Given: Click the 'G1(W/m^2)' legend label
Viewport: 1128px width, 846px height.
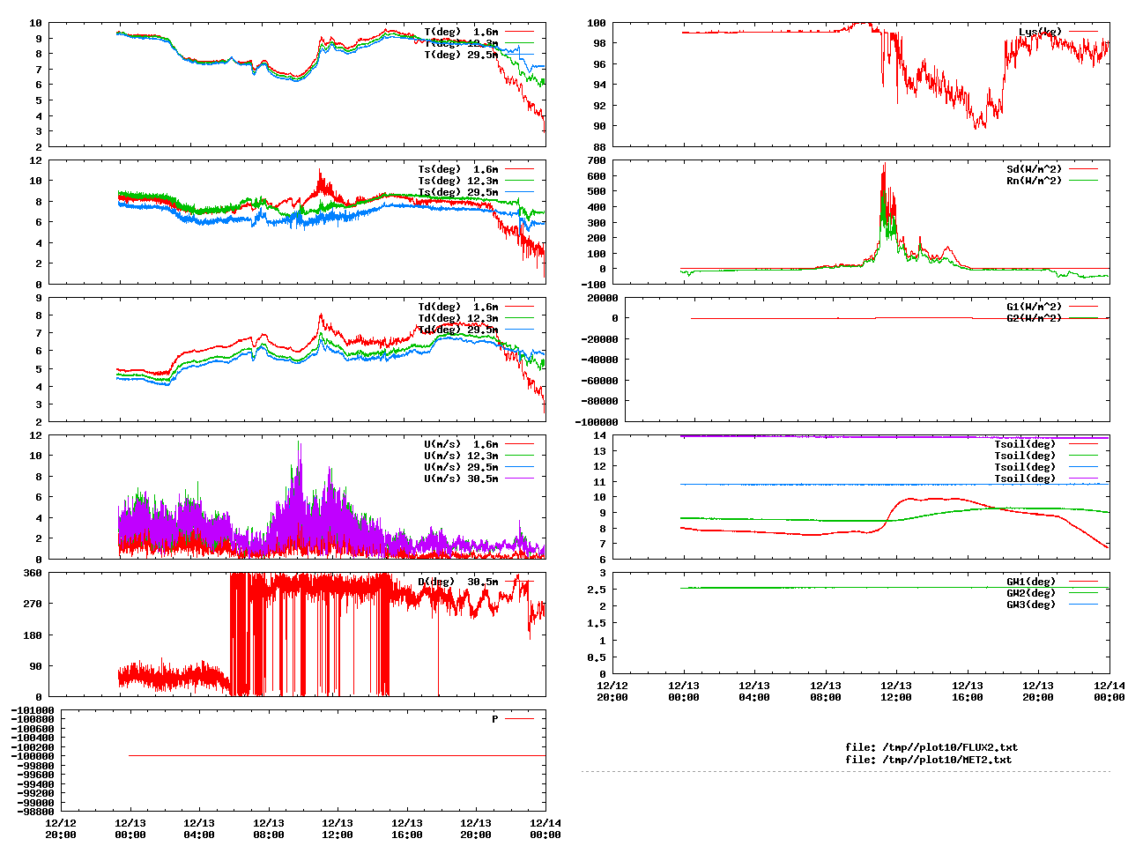Looking at the screenshot, I should coord(1035,307).
